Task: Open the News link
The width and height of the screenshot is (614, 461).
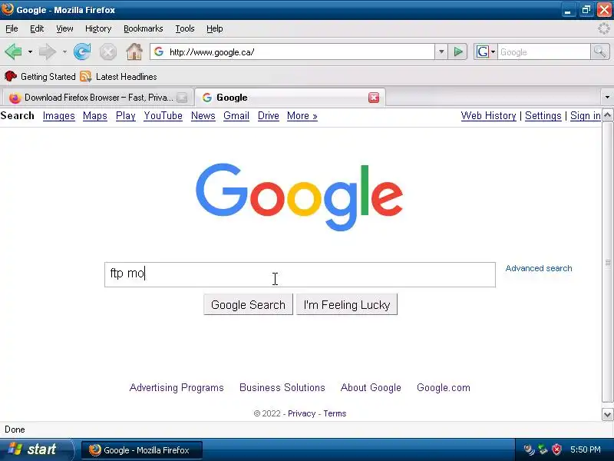Action: (x=203, y=116)
